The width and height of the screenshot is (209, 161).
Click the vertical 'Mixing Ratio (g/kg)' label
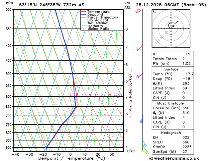click(130, 93)
